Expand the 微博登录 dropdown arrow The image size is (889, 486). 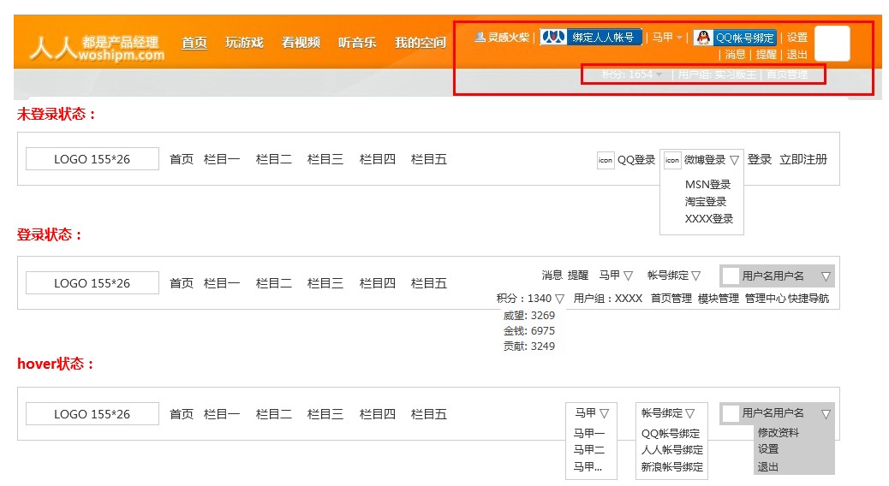(x=734, y=160)
